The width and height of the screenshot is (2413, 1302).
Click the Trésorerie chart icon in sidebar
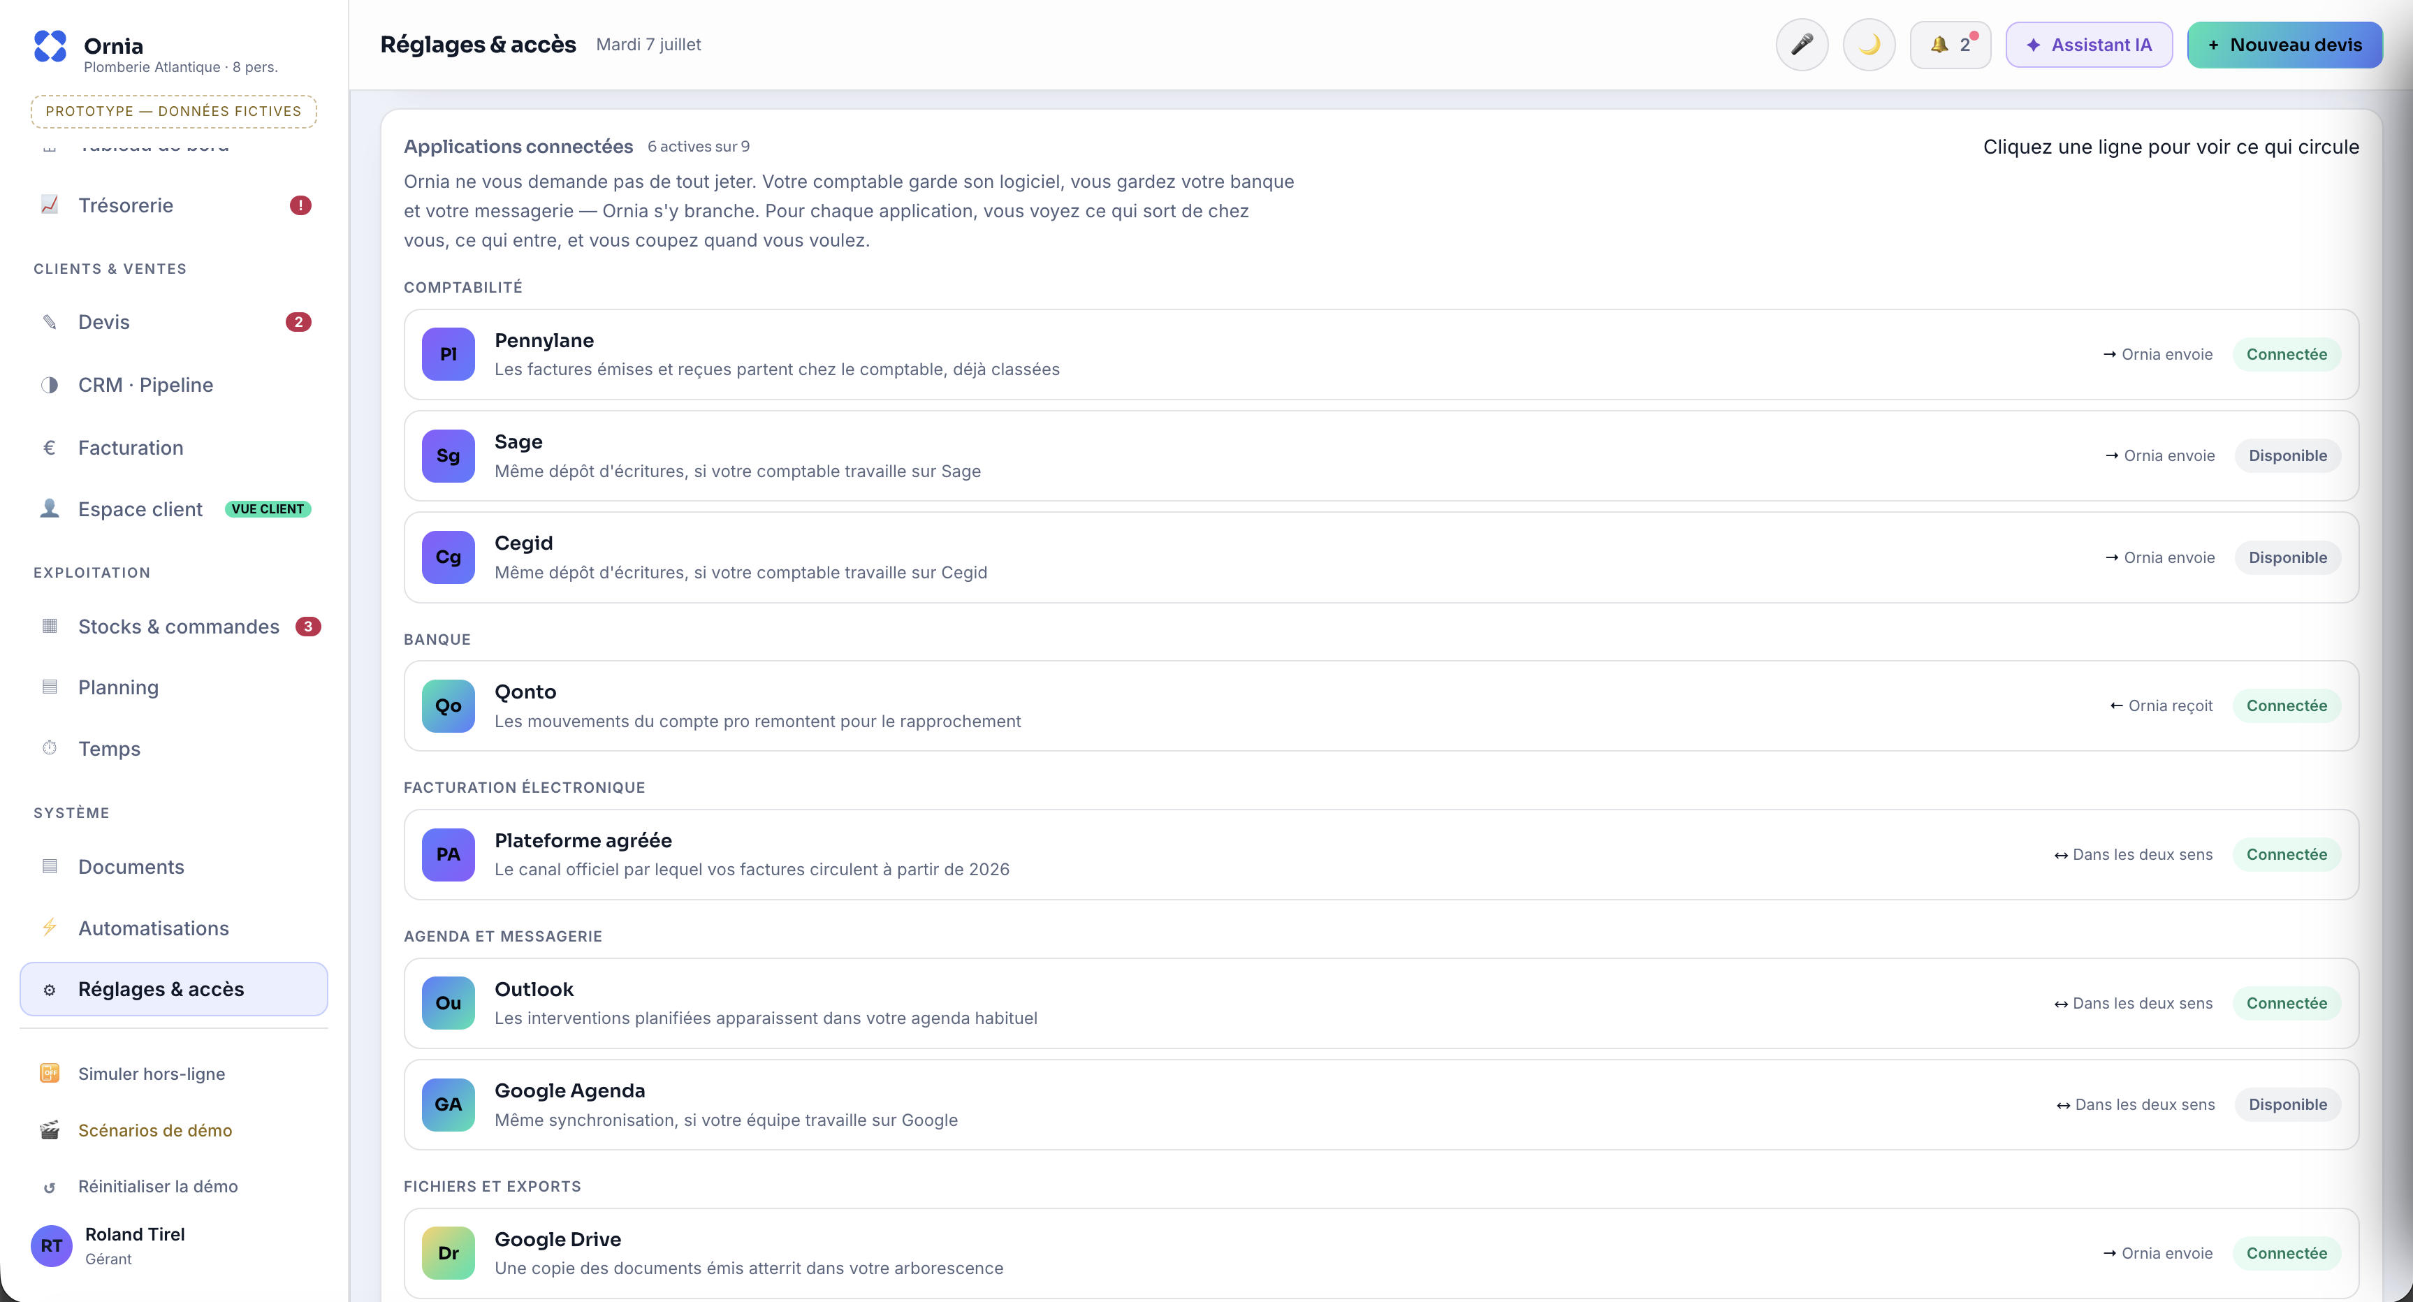pyautogui.click(x=50, y=204)
